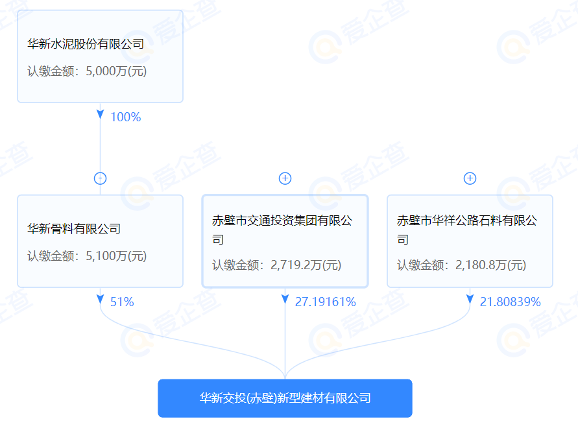Click the blue arrow below 华新水泥股份有限公司
The height and width of the screenshot is (430, 578).
click(99, 114)
